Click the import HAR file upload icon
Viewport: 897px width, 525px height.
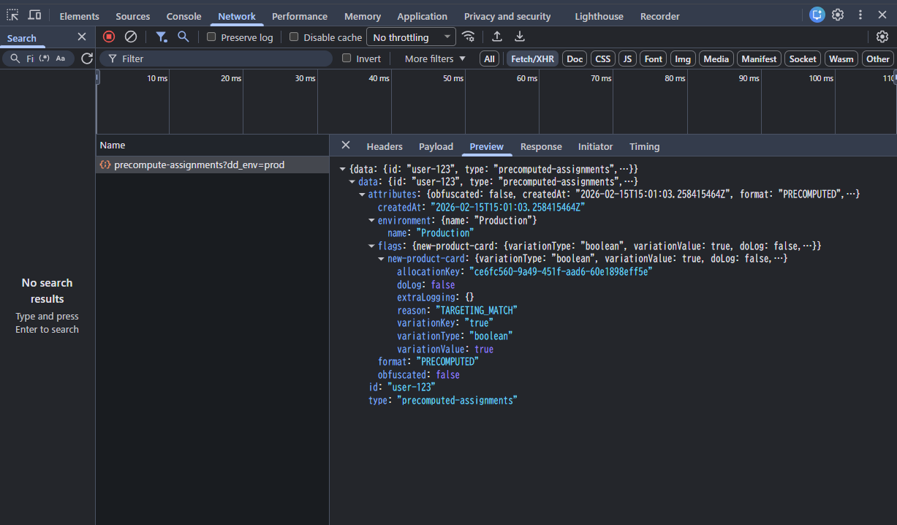tap(497, 37)
